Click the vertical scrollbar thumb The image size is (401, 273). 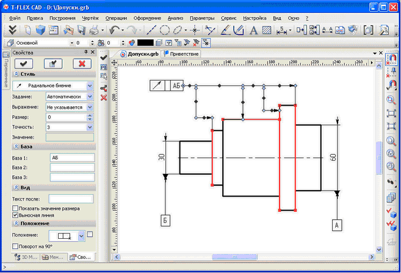pos(379,158)
